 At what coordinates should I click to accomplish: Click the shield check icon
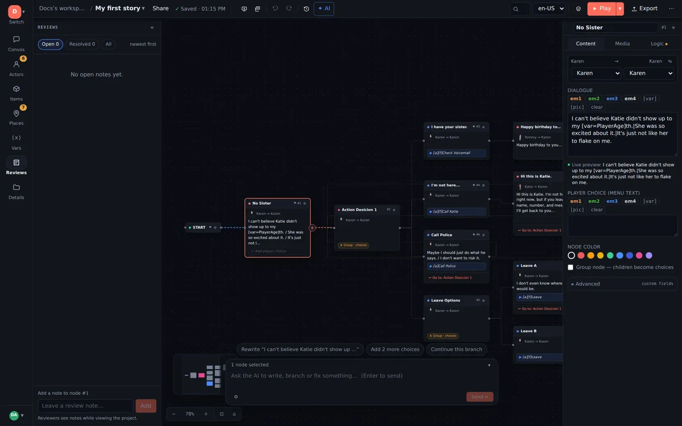[578, 9]
